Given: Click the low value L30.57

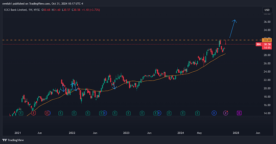Looking at the screenshot, I should click(66, 10).
